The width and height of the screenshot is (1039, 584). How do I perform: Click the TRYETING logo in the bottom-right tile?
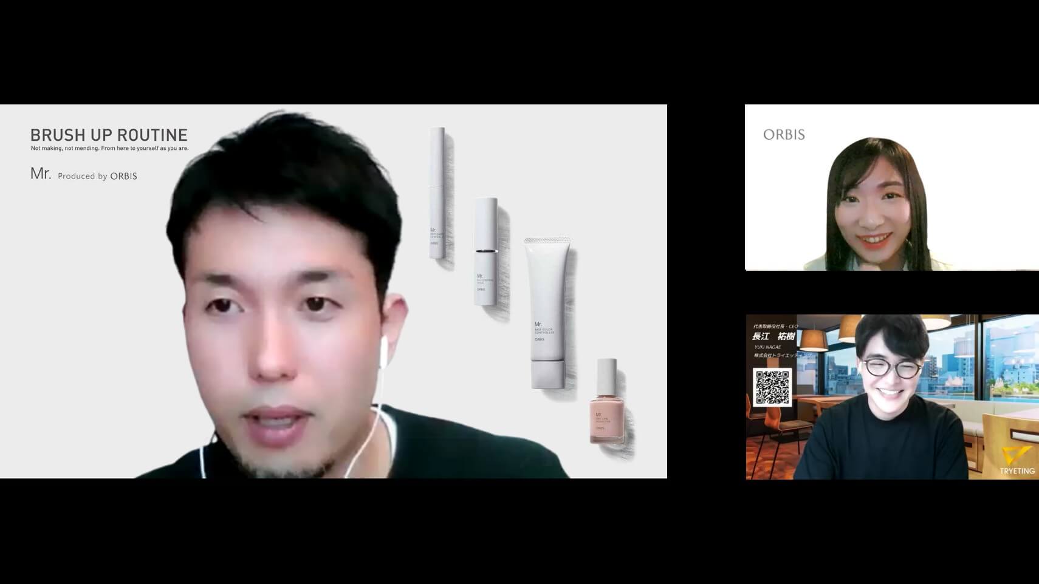pyautogui.click(x=1017, y=461)
